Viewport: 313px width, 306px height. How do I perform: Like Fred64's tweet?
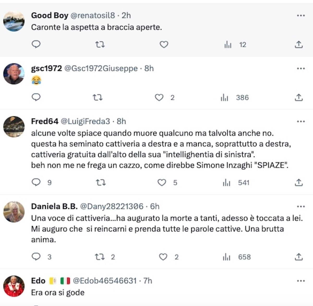[x=162, y=183]
